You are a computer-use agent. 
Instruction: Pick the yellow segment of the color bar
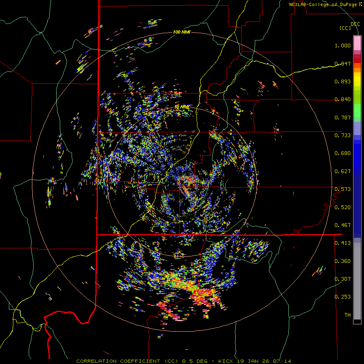[357, 79]
